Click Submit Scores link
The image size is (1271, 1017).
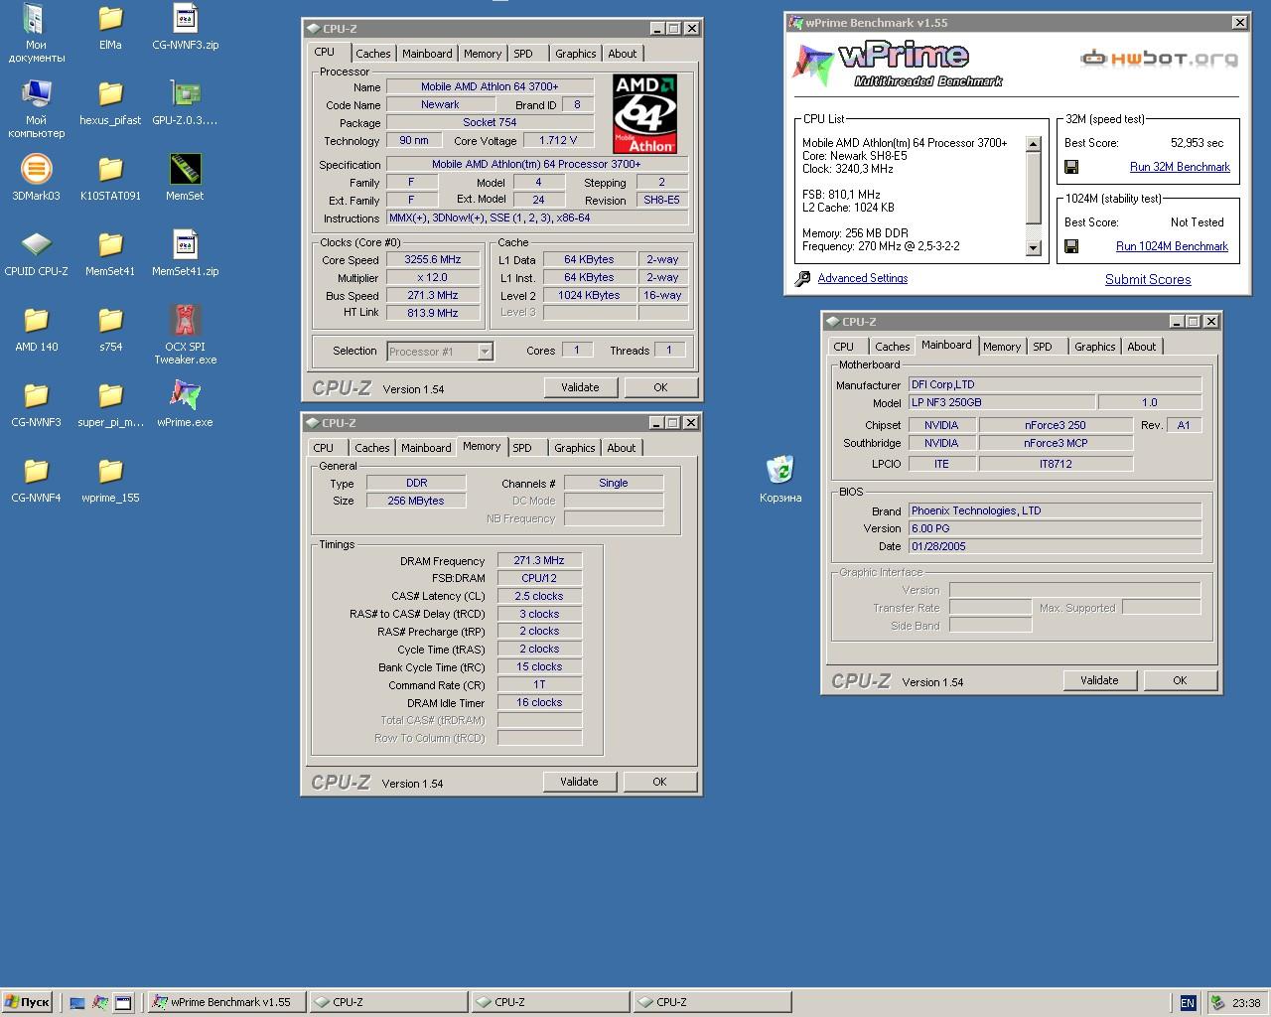[x=1148, y=279]
